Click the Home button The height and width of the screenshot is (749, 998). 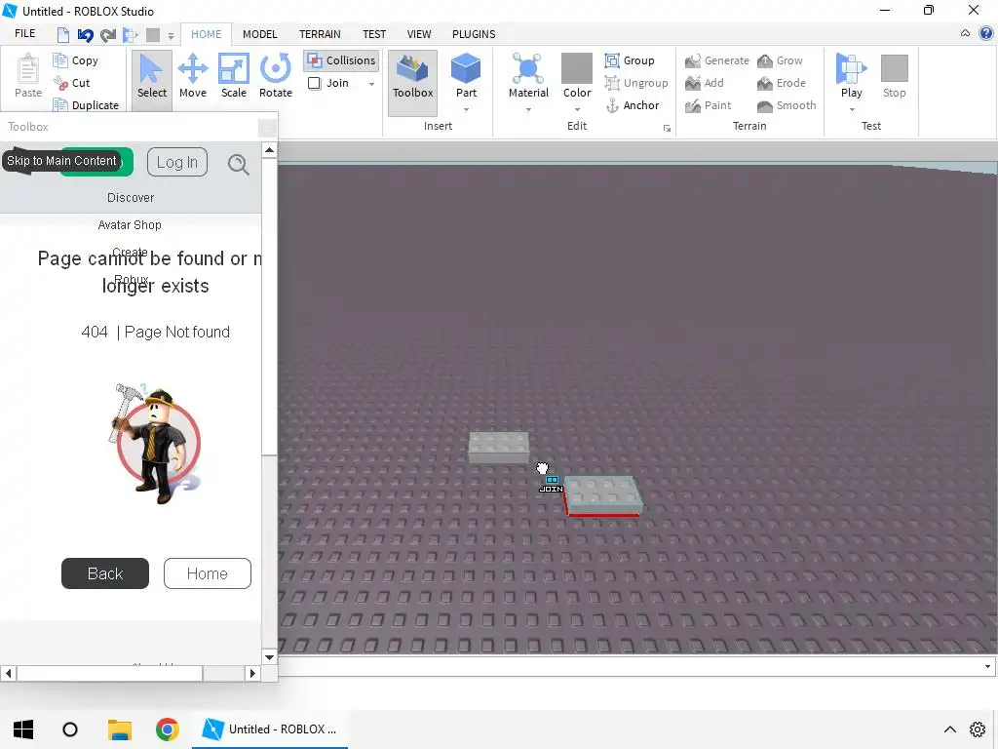207,573
